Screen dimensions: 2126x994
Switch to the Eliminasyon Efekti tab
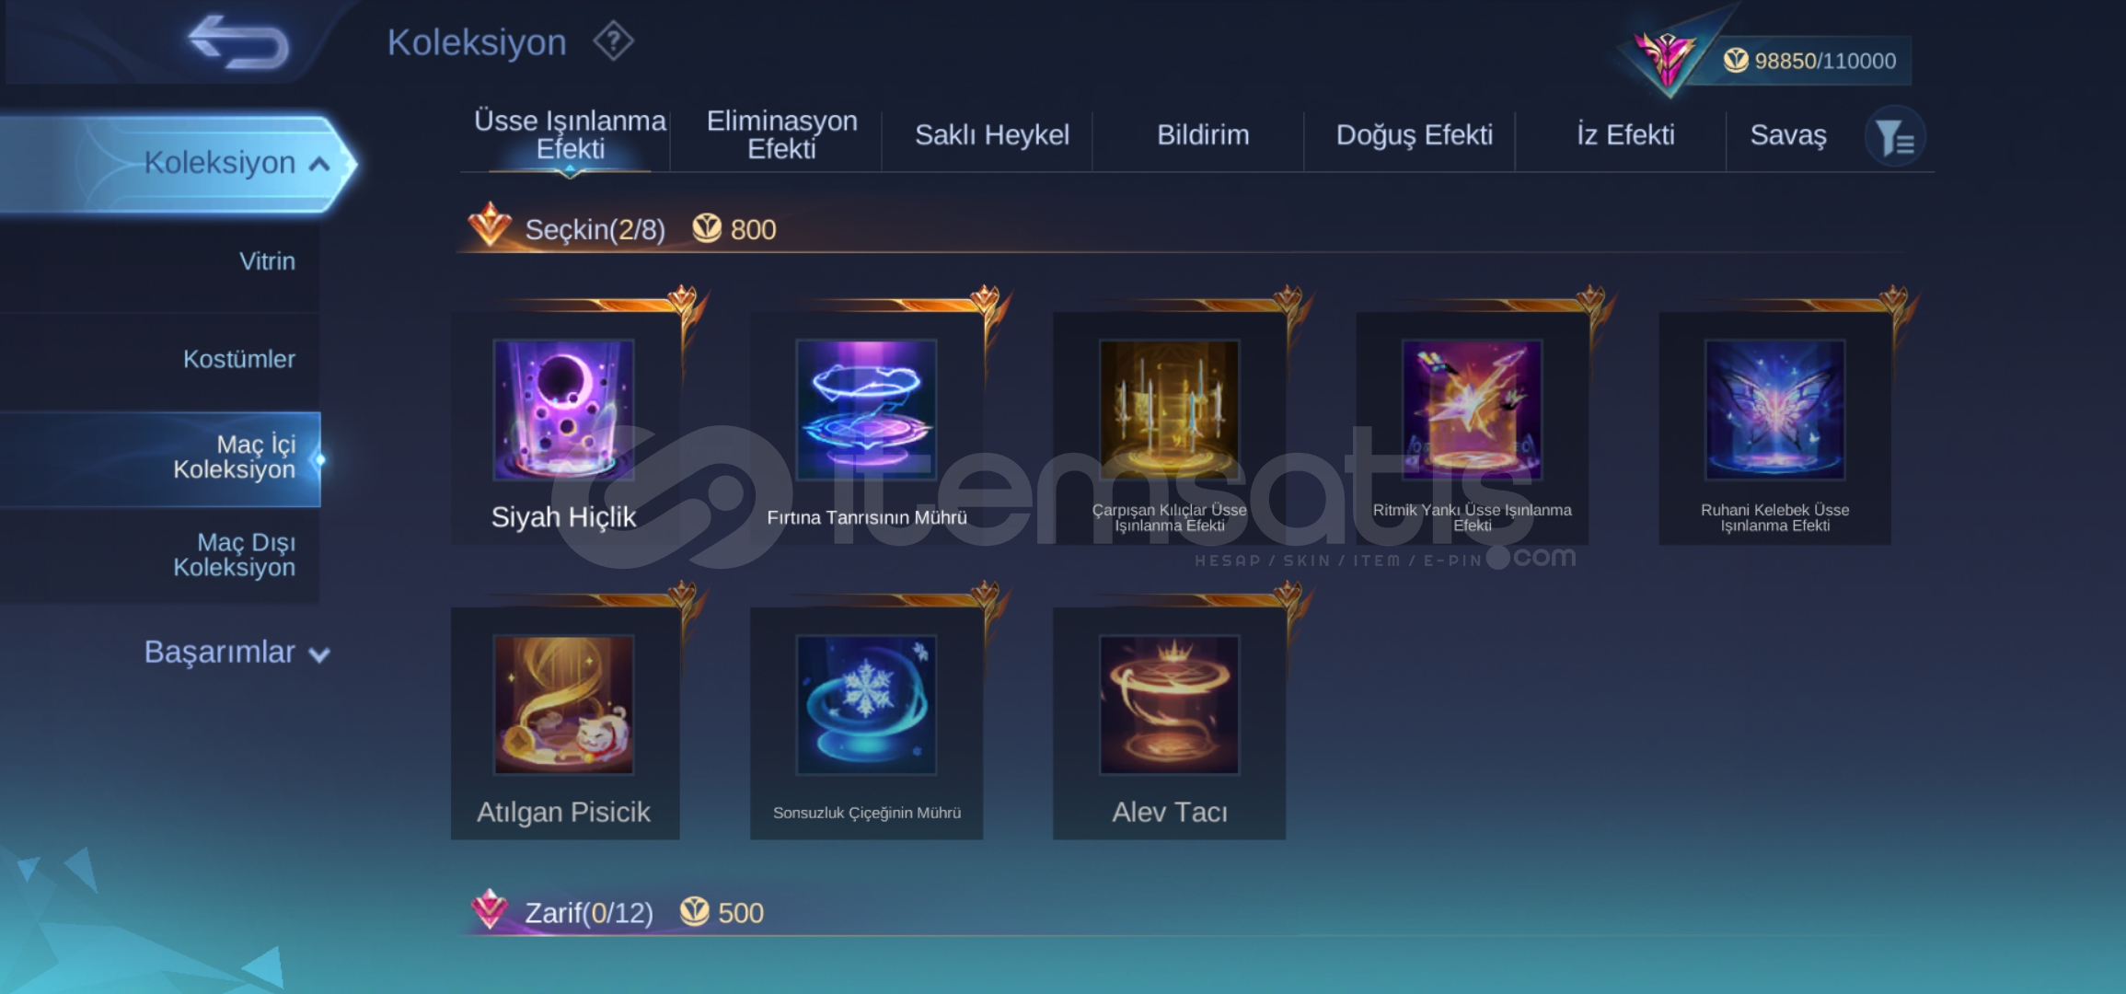pos(781,135)
